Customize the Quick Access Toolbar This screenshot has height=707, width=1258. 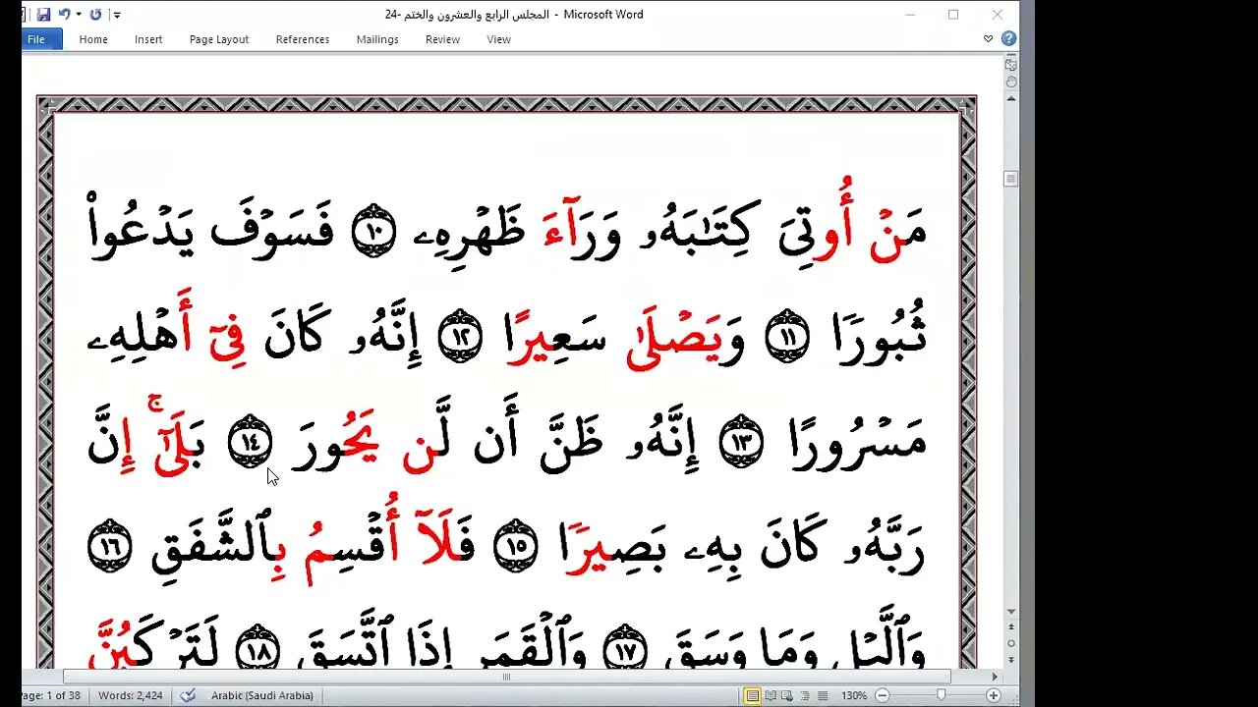pyautogui.click(x=117, y=15)
